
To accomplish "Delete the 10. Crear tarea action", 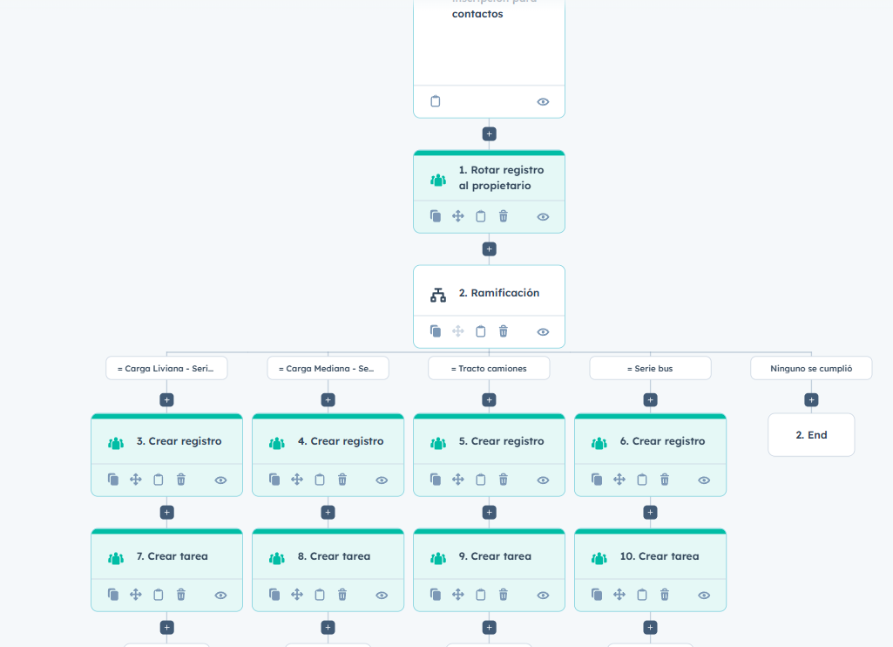I will [664, 595].
